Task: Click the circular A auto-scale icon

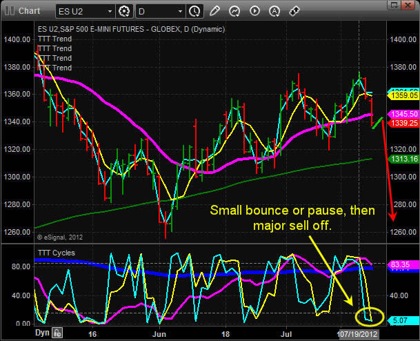Action: coord(273,11)
